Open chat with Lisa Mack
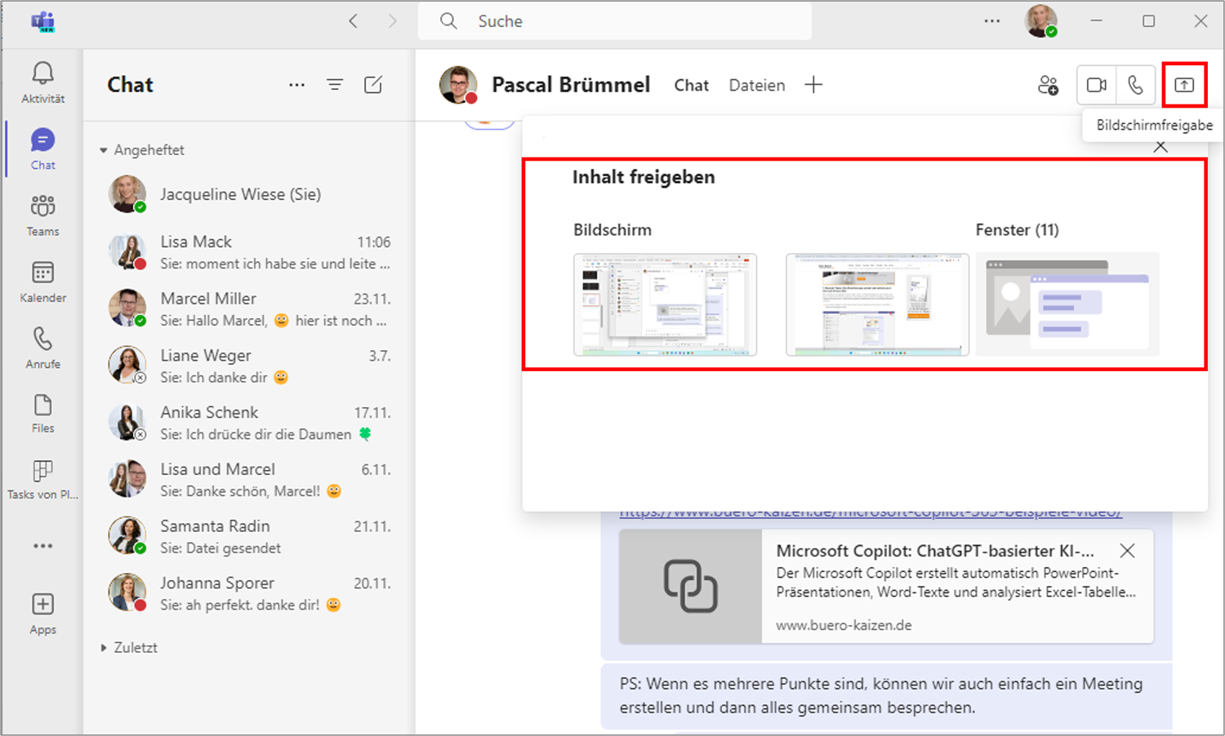Viewport: 1225px width, 736px height. click(x=249, y=252)
